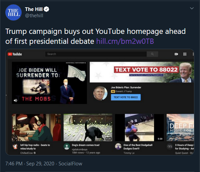Image resolution: width=200 pixels, height=172 pixels.
Task: Click the Timmy Le channel avatar
Action: [x=118, y=146]
